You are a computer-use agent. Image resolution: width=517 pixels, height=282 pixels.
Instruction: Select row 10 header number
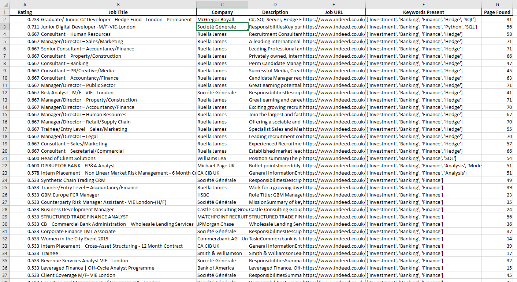click(4, 78)
